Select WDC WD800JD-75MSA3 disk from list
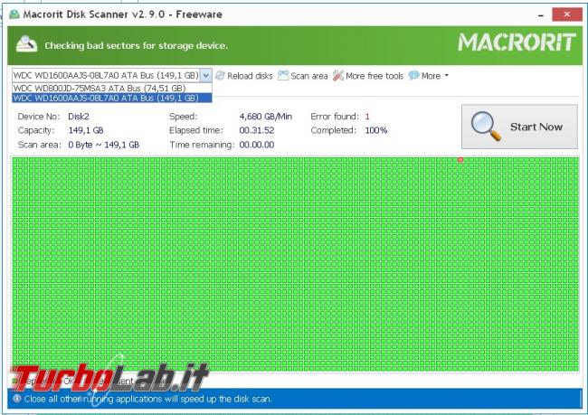 112,88
